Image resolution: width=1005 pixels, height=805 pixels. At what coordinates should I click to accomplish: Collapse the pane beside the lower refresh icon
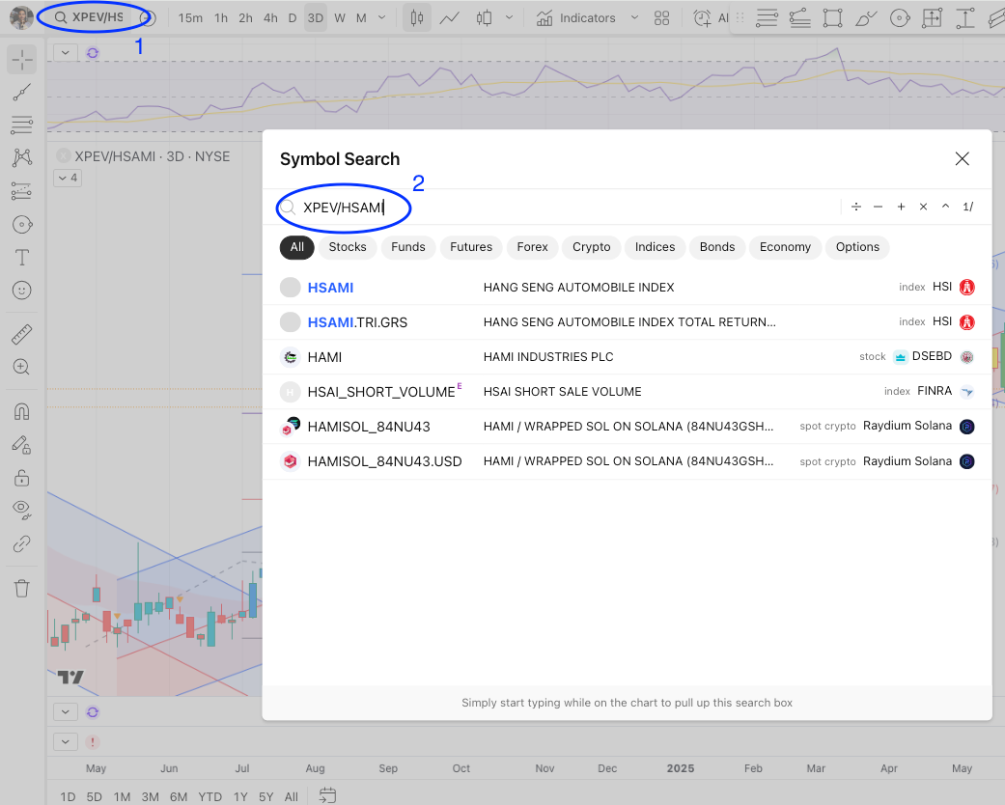66,711
